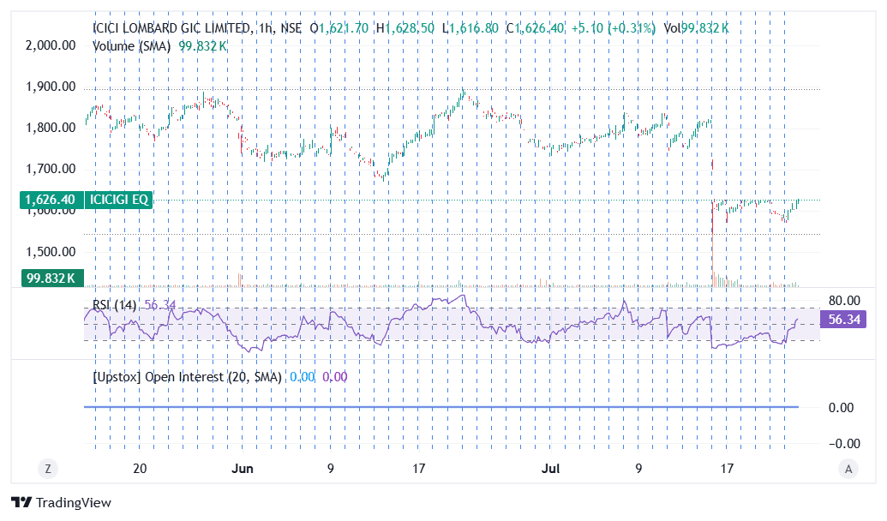Click the Z timezone button
The height and width of the screenshot is (521, 887).
click(x=48, y=469)
